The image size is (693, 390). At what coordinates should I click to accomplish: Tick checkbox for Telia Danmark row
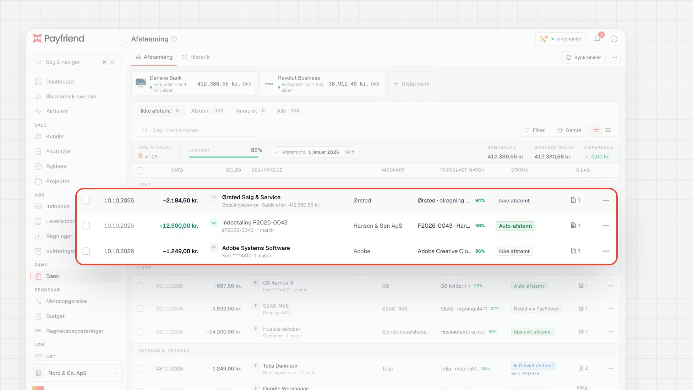(x=140, y=369)
